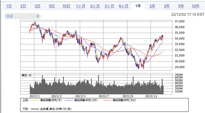The image size is (205, 113).
Task: Click the 22/12/02 17:10 EST timestamp
Action: pos(188,14)
